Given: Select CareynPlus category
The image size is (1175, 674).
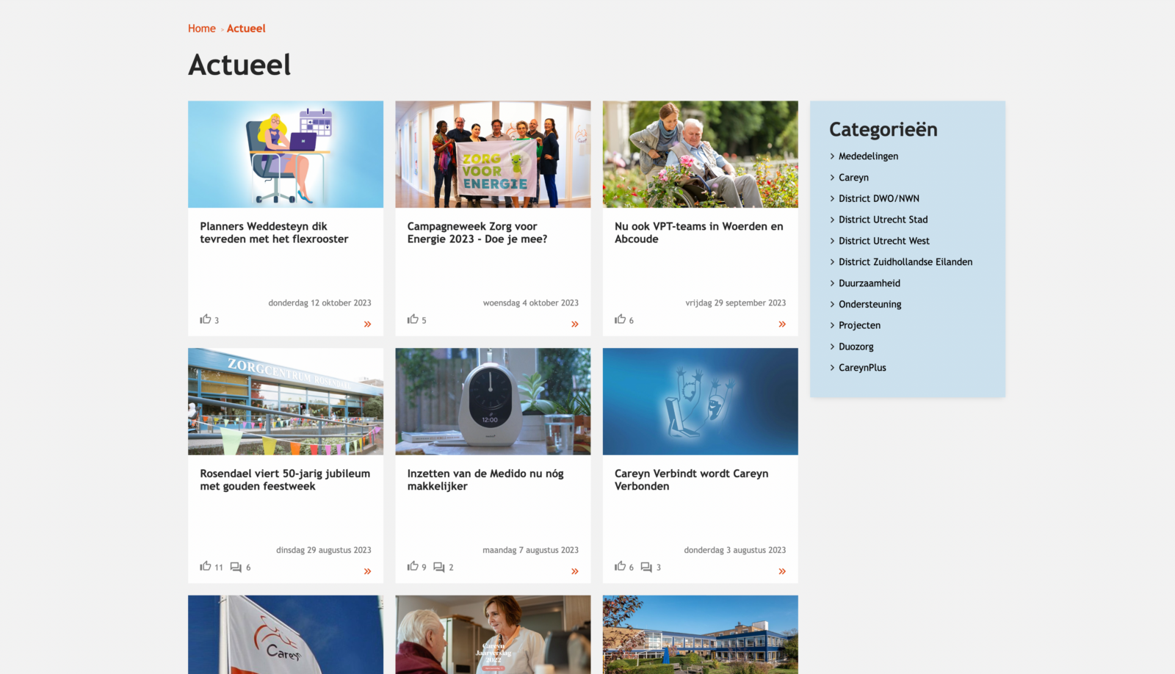Looking at the screenshot, I should pyautogui.click(x=862, y=368).
